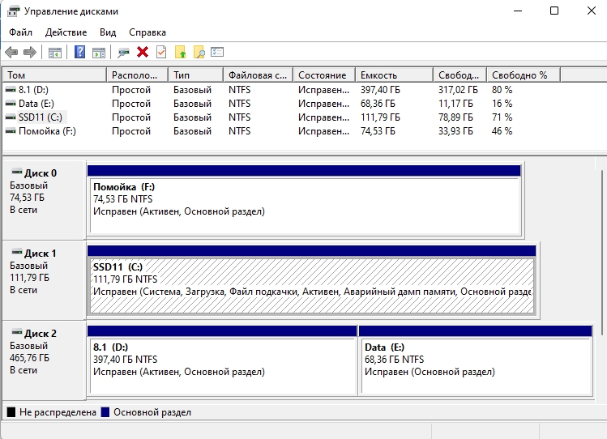Click the 317,02 ГБ free space cell
607x439 pixels.
pos(458,90)
